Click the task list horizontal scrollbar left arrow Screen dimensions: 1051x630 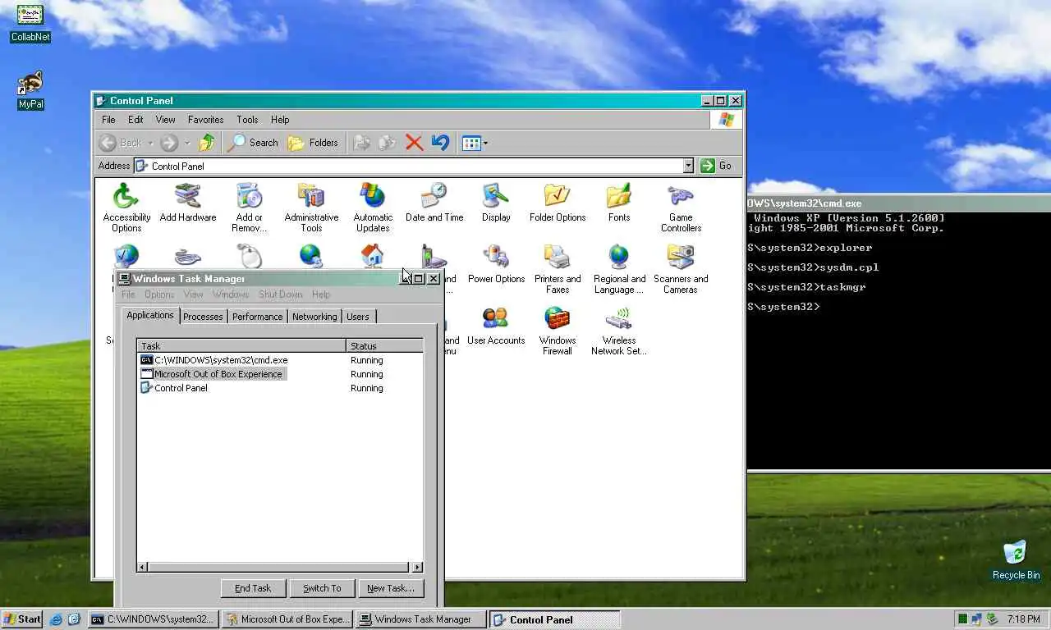143,567
